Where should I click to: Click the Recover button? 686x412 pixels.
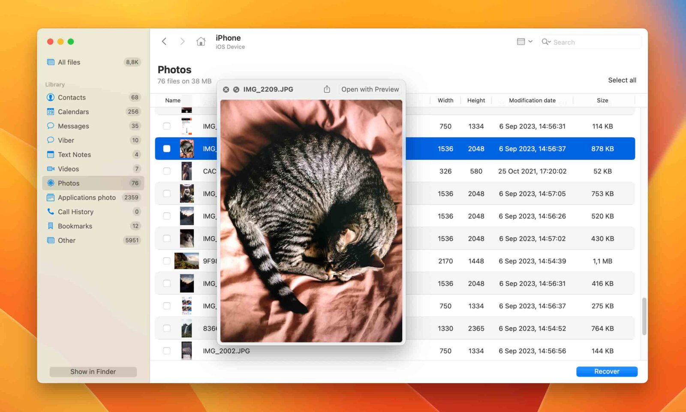607,371
